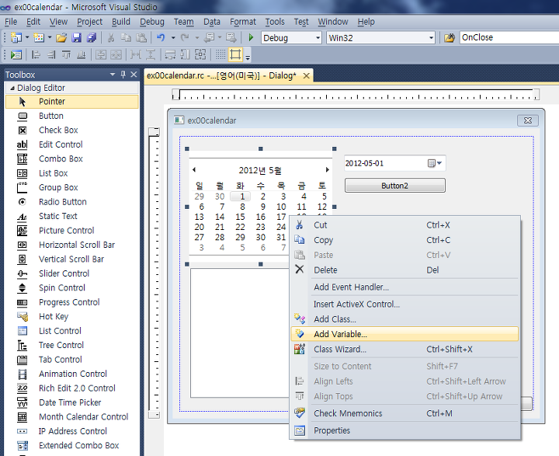The image size is (559, 456).
Task: Select the Button tool in Toolbox
Action: (72, 116)
